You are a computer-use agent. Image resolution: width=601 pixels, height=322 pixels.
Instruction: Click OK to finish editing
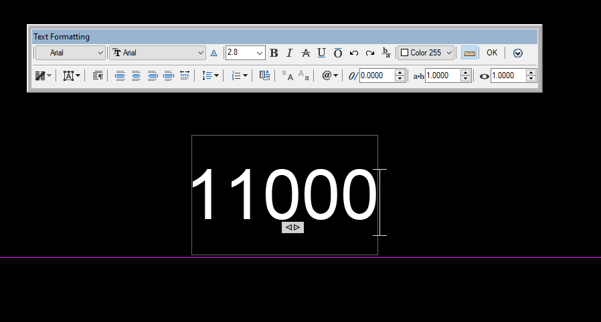pyautogui.click(x=492, y=53)
